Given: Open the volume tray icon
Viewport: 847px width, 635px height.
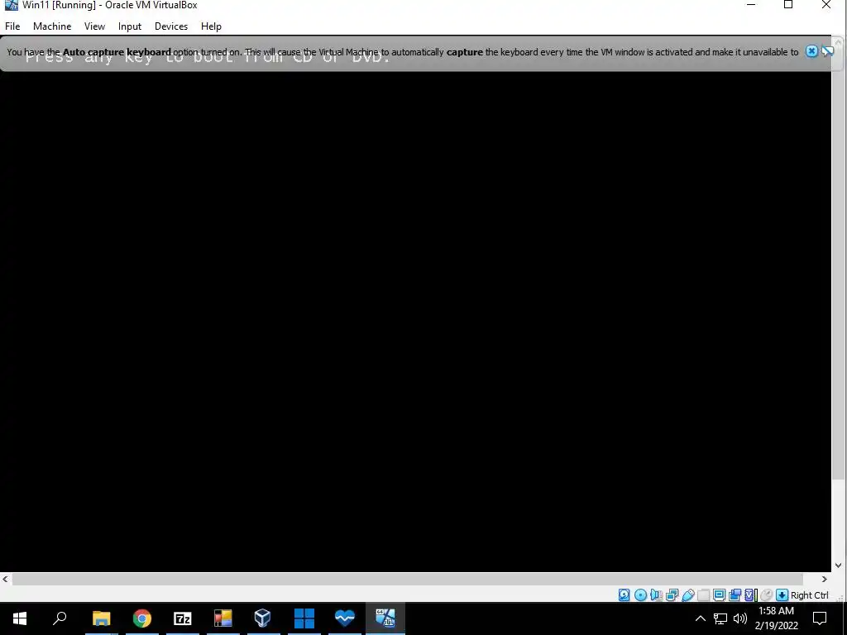Looking at the screenshot, I should click(x=740, y=618).
